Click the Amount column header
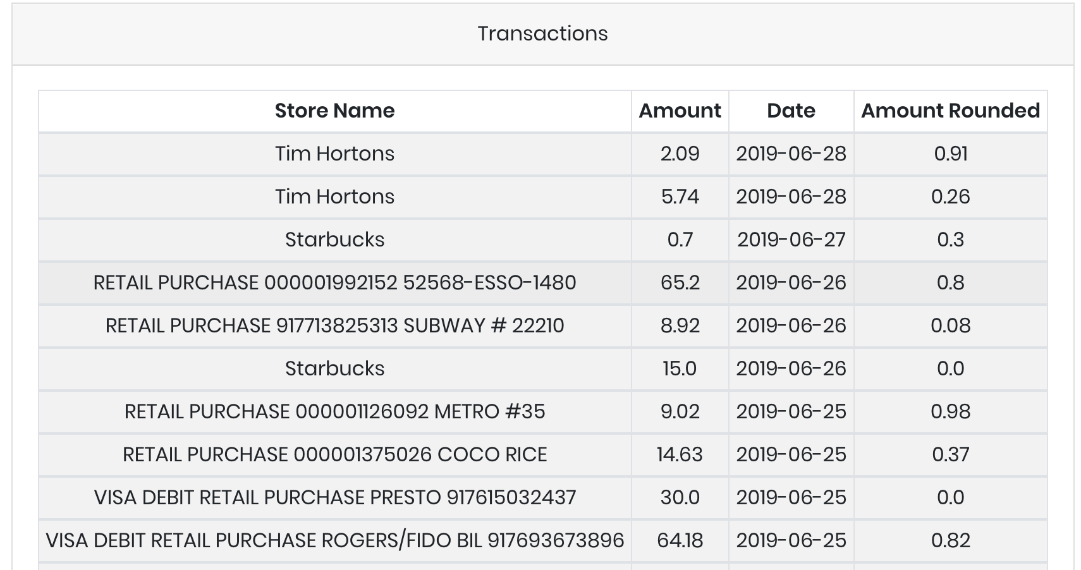The height and width of the screenshot is (570, 1081). pyautogui.click(x=680, y=111)
